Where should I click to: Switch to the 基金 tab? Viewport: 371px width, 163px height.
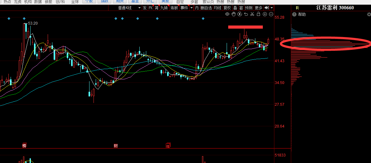pyautogui.click(x=135, y=2)
